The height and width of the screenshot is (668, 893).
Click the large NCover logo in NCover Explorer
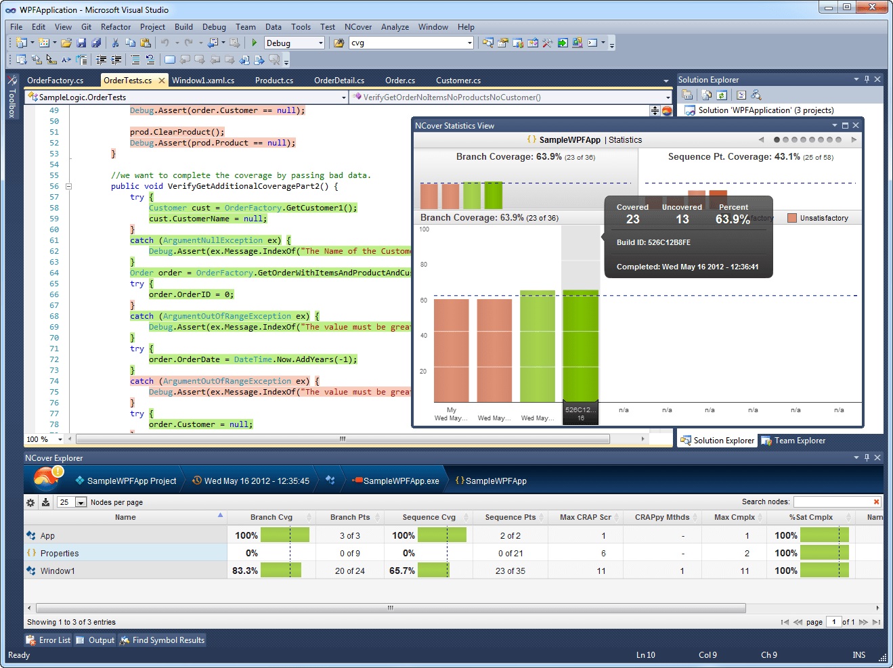click(46, 478)
